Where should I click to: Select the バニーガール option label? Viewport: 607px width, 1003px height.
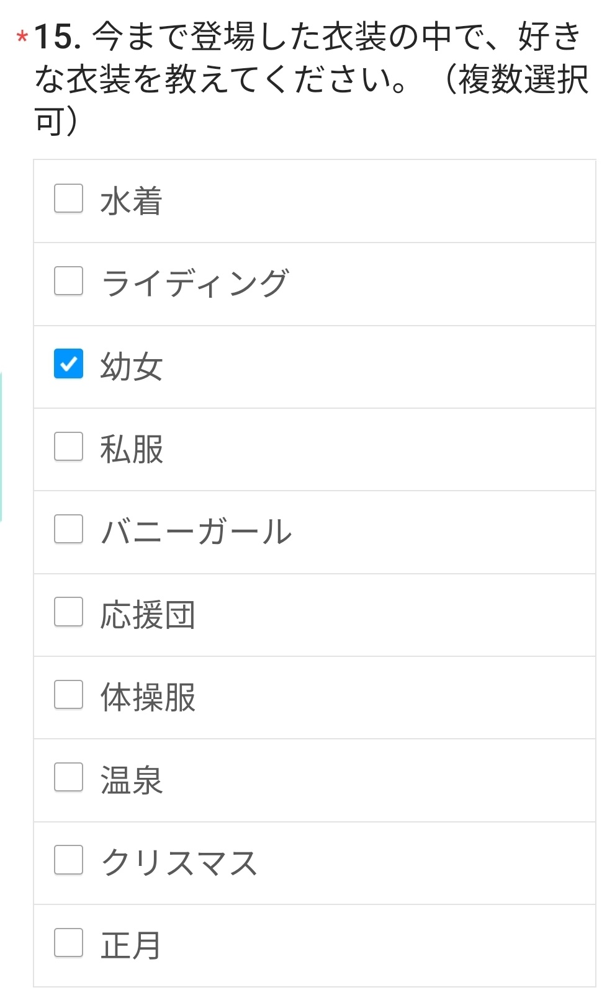pos(196,532)
